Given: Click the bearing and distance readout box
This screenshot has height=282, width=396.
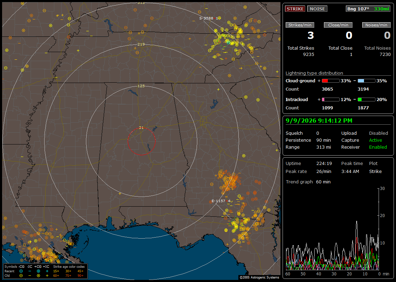Looking at the screenshot, I should (x=368, y=9).
